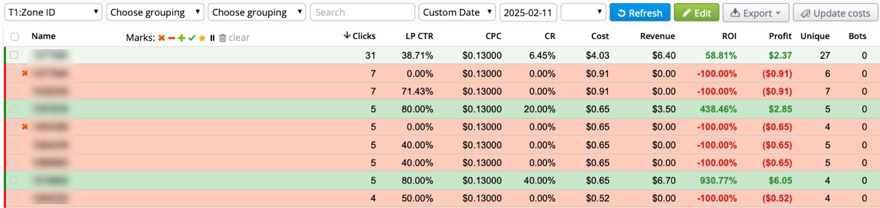Open the third Choose grouping dropdown
Image resolution: width=880 pixels, height=208 pixels.
[257, 12]
